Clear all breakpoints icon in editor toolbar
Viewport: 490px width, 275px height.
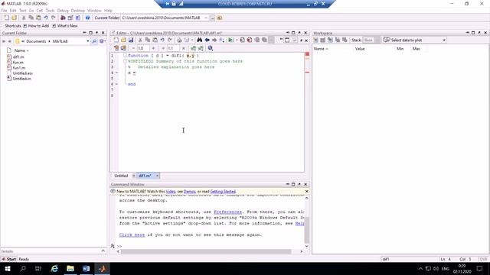click(x=250, y=40)
